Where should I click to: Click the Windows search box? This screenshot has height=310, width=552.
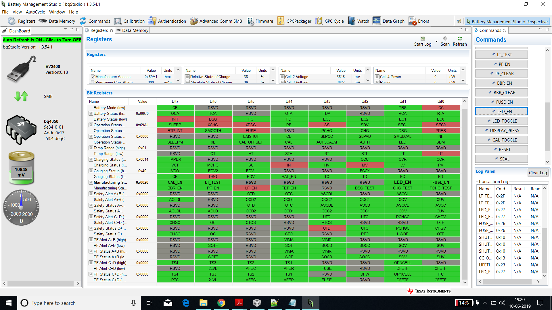79,303
